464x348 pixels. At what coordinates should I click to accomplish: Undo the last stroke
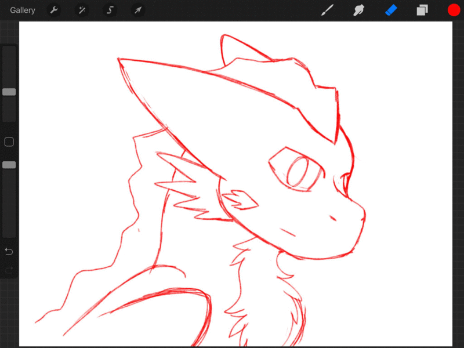[x=9, y=251]
